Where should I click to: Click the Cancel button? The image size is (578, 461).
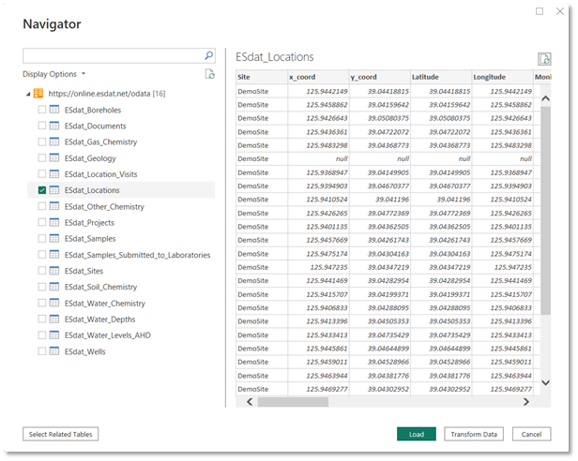pyautogui.click(x=531, y=434)
